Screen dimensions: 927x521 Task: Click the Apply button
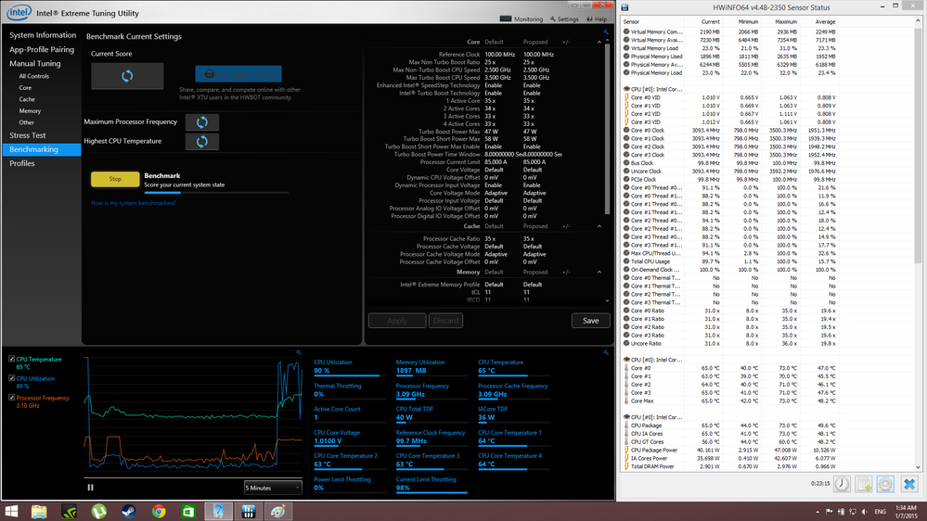click(397, 321)
